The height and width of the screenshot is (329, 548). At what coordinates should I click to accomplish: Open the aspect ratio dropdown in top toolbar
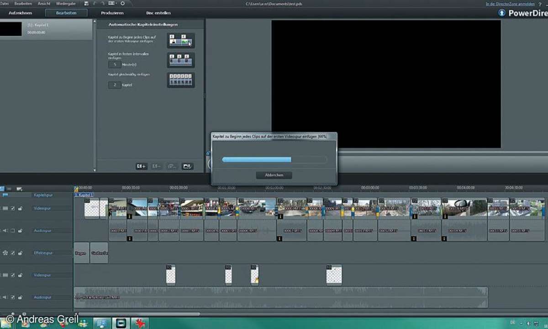pos(113,3)
